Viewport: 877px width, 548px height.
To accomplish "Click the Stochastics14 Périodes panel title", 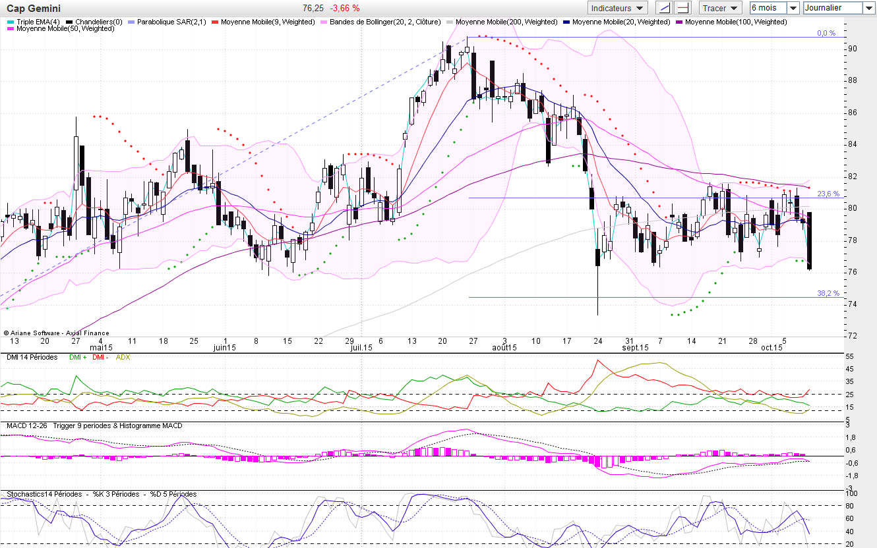I will tap(44, 494).
